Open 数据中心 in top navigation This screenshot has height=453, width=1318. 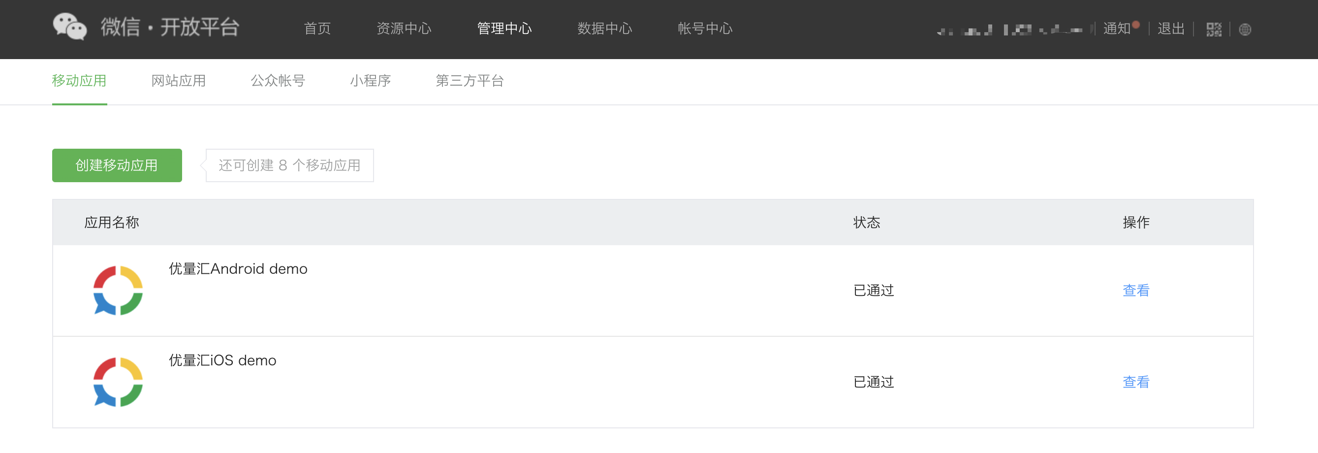tap(605, 29)
